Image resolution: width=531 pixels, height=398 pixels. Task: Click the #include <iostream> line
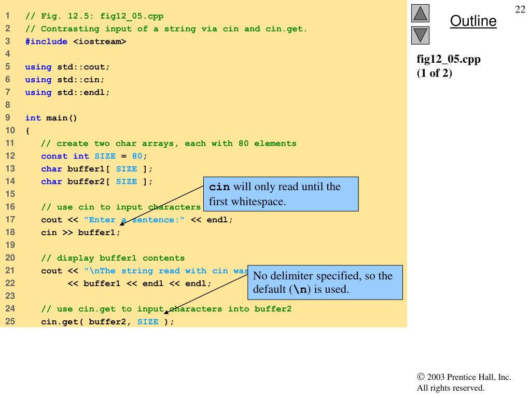click(76, 41)
